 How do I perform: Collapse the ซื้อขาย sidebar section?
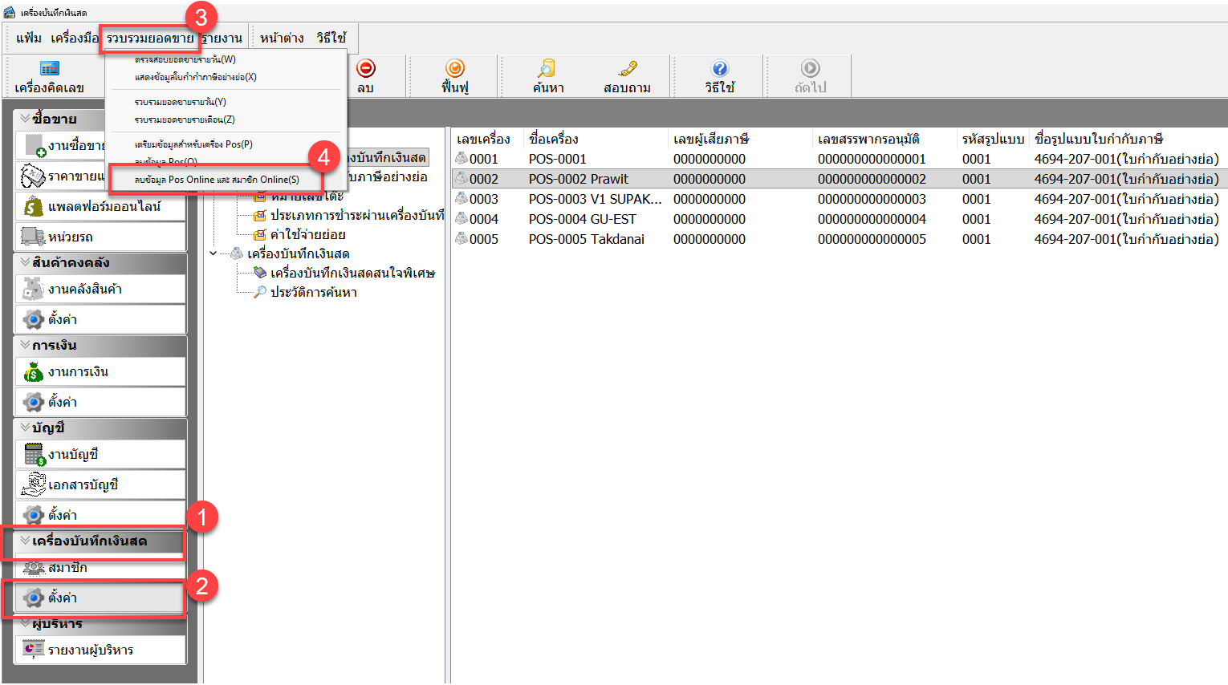click(26, 119)
